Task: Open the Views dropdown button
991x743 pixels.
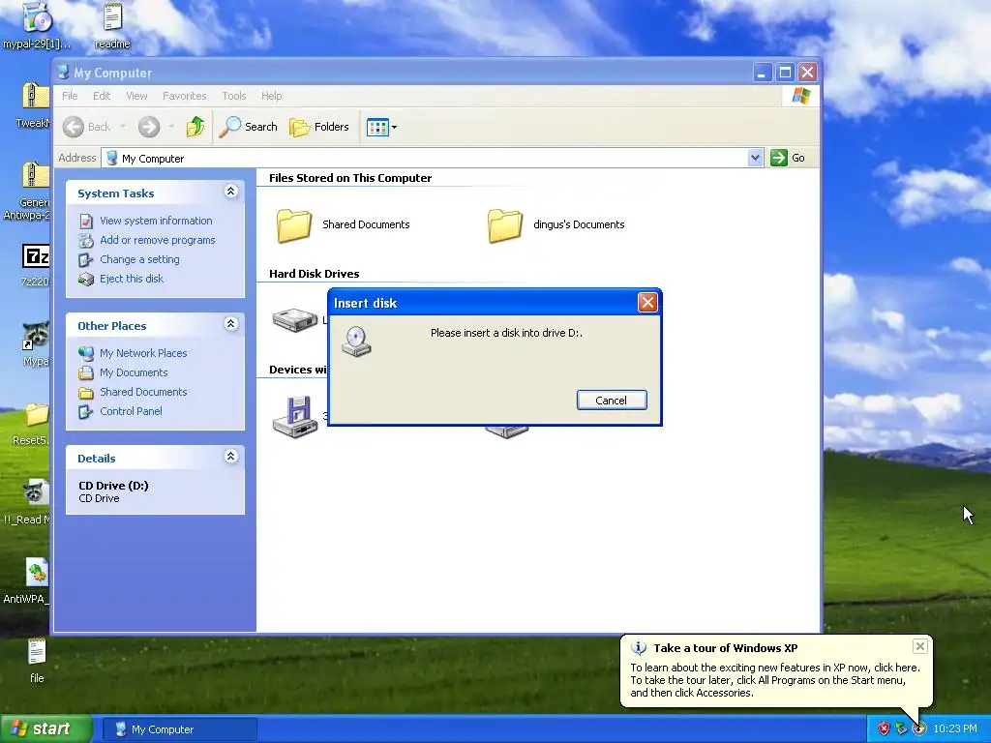Action: (x=381, y=127)
